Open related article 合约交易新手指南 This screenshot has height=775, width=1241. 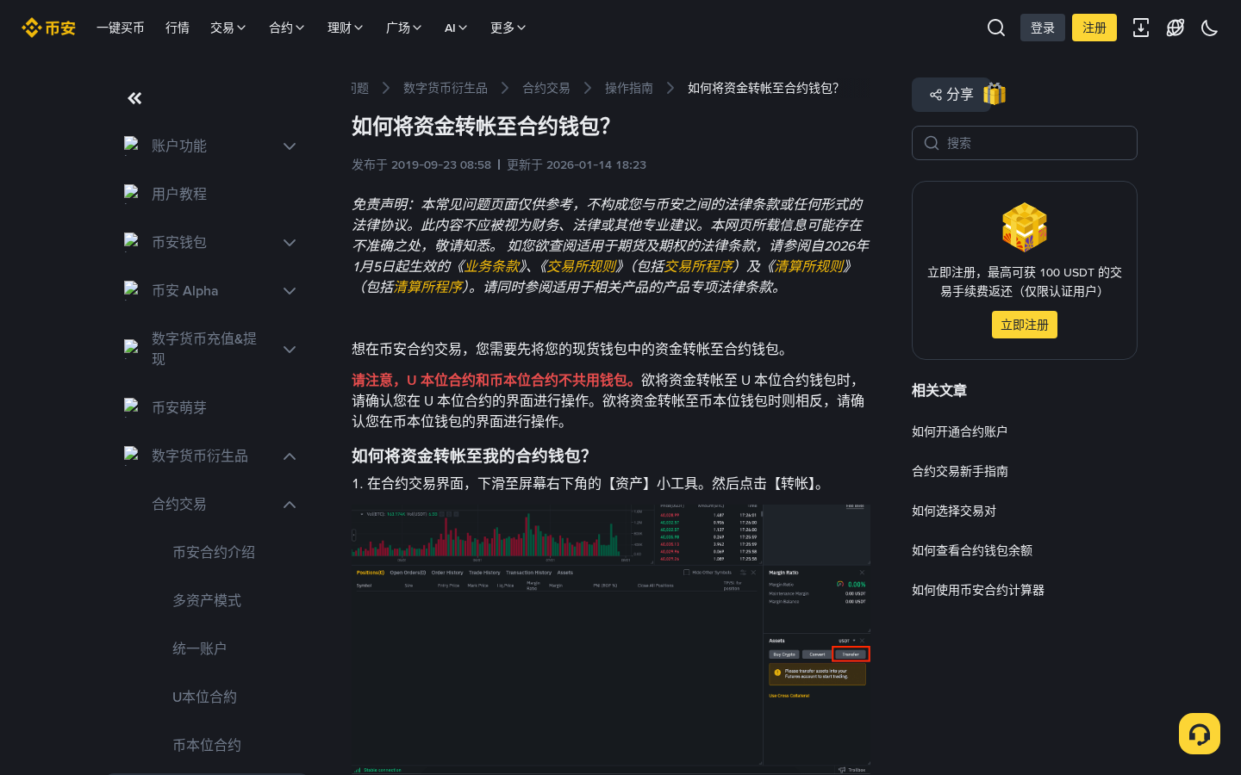coord(960,471)
